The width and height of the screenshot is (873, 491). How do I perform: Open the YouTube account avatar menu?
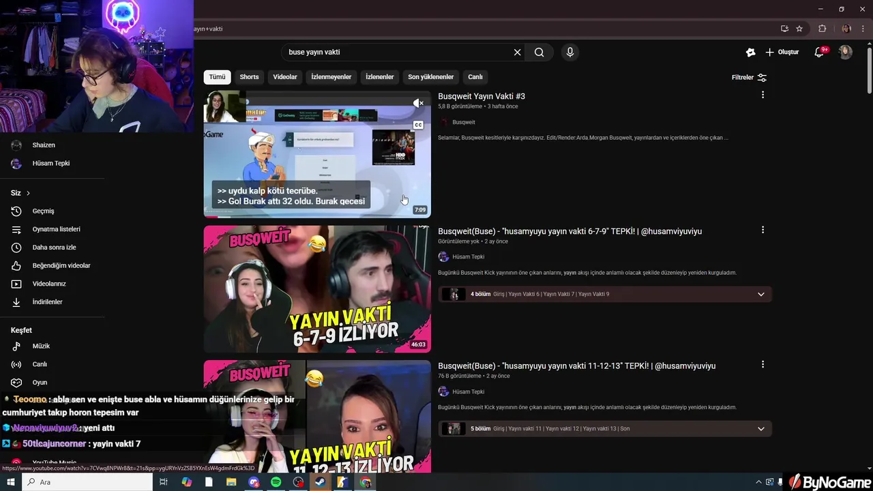click(x=846, y=53)
